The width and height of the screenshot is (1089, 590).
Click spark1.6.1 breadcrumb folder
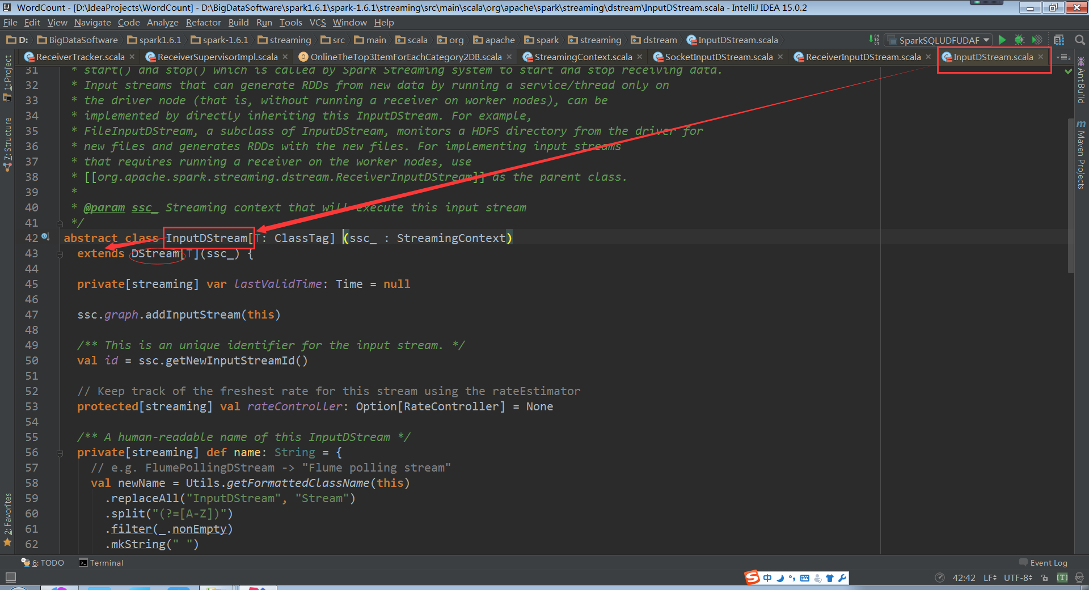pos(154,40)
